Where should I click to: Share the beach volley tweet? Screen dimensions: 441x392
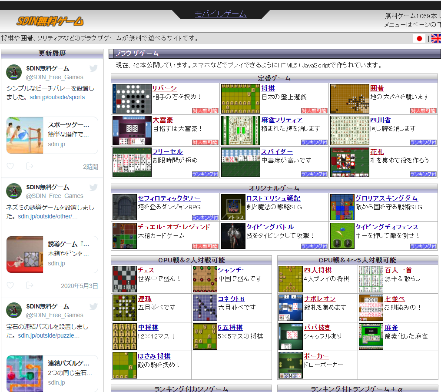click(30, 166)
